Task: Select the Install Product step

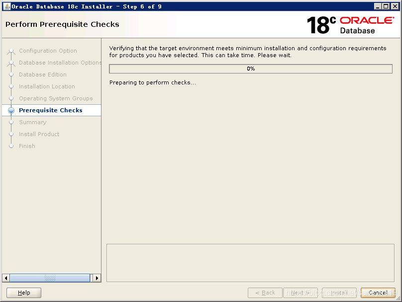Action: tap(39, 134)
